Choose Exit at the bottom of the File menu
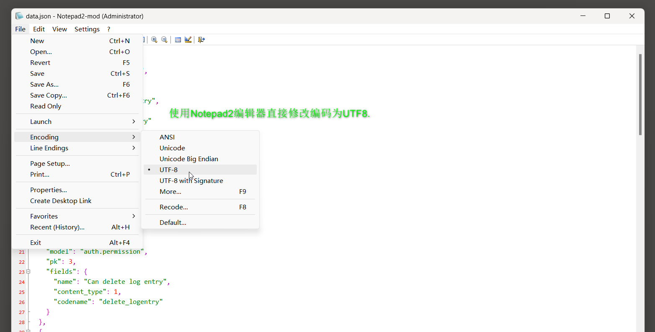Screen dimensions: 655x332 [x=77, y=242]
